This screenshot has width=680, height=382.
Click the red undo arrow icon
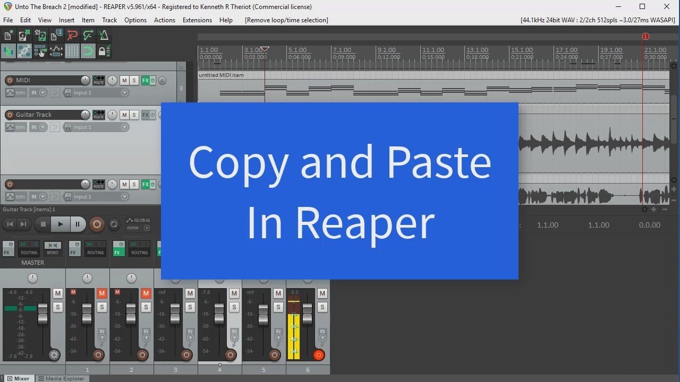tap(72, 36)
